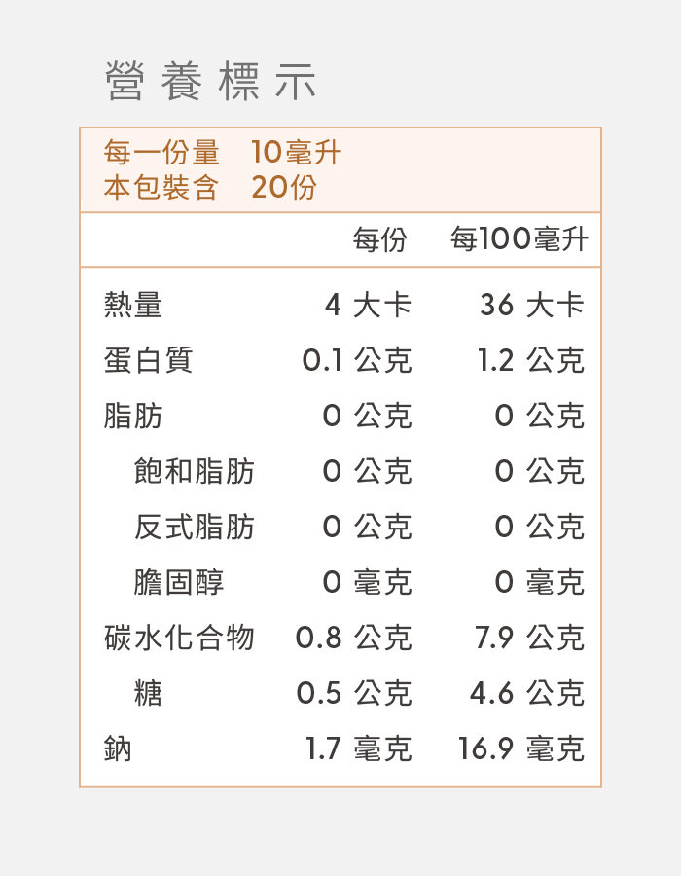Image resolution: width=681 pixels, height=876 pixels.
Task: Click the 膽固醇 row label
Action: coord(179,583)
